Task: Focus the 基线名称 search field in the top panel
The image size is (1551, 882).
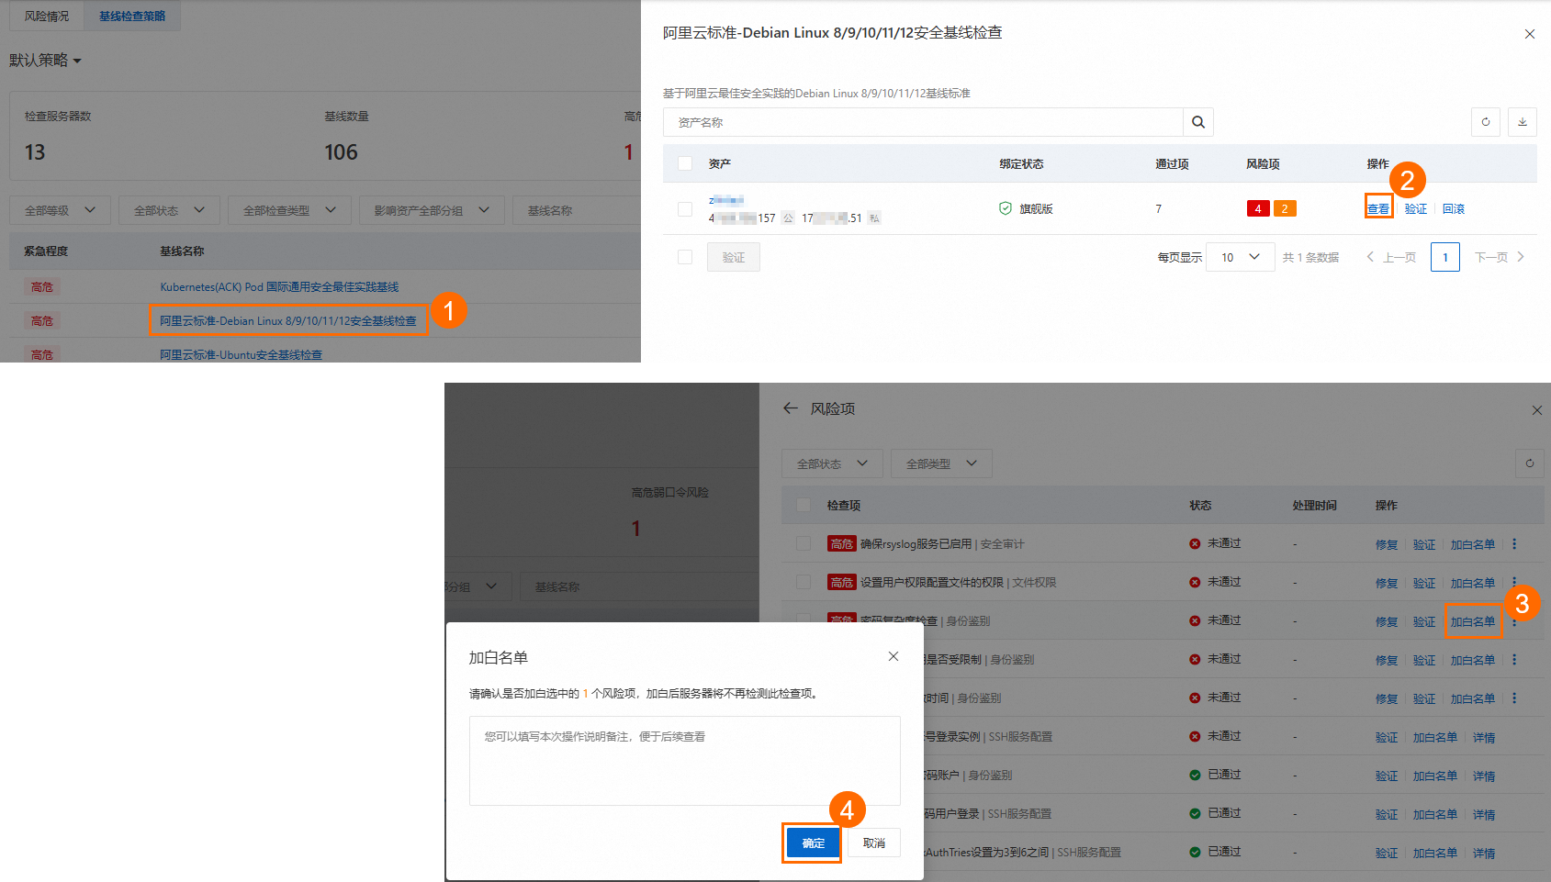Action: pyautogui.click(x=577, y=210)
